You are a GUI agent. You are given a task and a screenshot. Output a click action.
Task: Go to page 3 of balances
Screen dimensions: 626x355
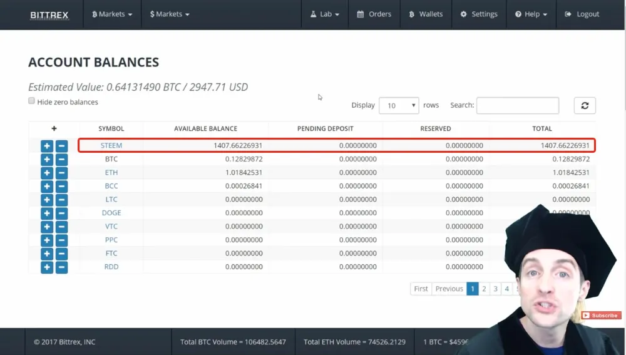pyautogui.click(x=495, y=289)
